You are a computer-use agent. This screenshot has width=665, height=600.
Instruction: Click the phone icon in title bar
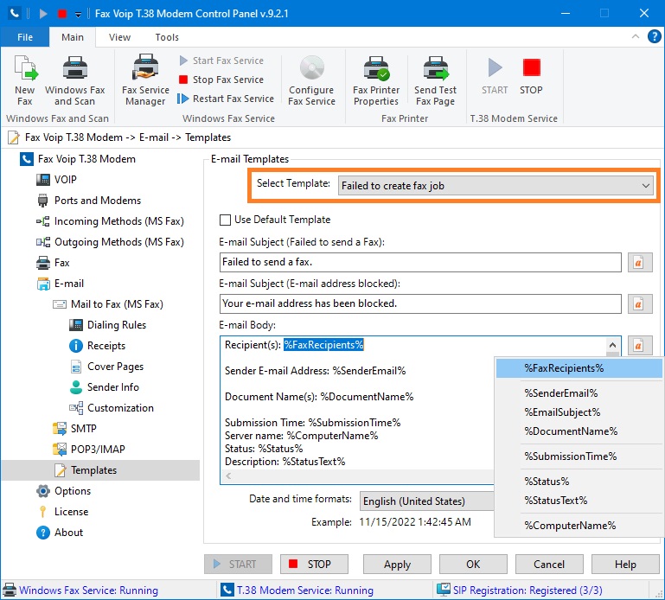(x=15, y=14)
